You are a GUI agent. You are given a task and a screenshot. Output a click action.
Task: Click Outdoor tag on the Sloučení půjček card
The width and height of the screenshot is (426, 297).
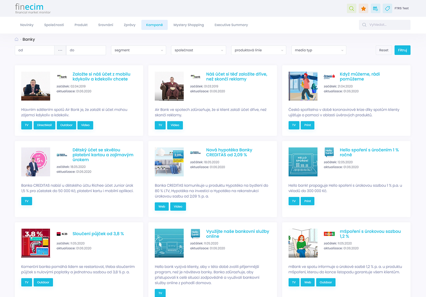(43, 282)
